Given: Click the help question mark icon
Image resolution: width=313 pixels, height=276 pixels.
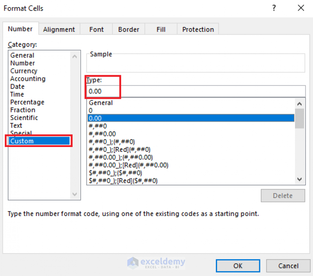Looking at the screenshot, I should pos(274,8).
